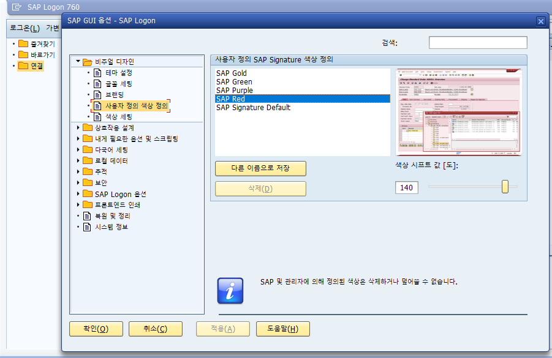Expand the 상호작용 설계 node

coord(78,128)
